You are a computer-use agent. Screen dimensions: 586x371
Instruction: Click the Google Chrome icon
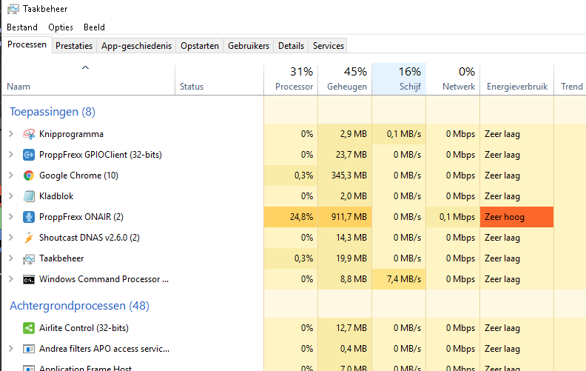[29, 176]
